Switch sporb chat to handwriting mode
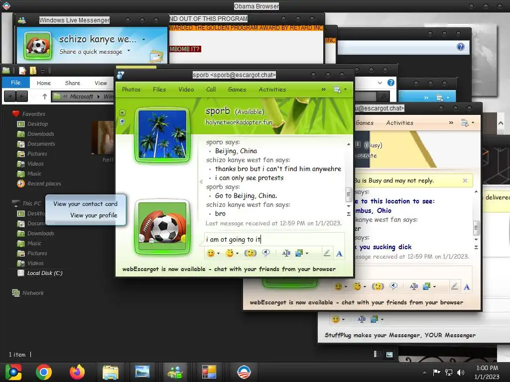The image size is (510, 382). tap(327, 253)
